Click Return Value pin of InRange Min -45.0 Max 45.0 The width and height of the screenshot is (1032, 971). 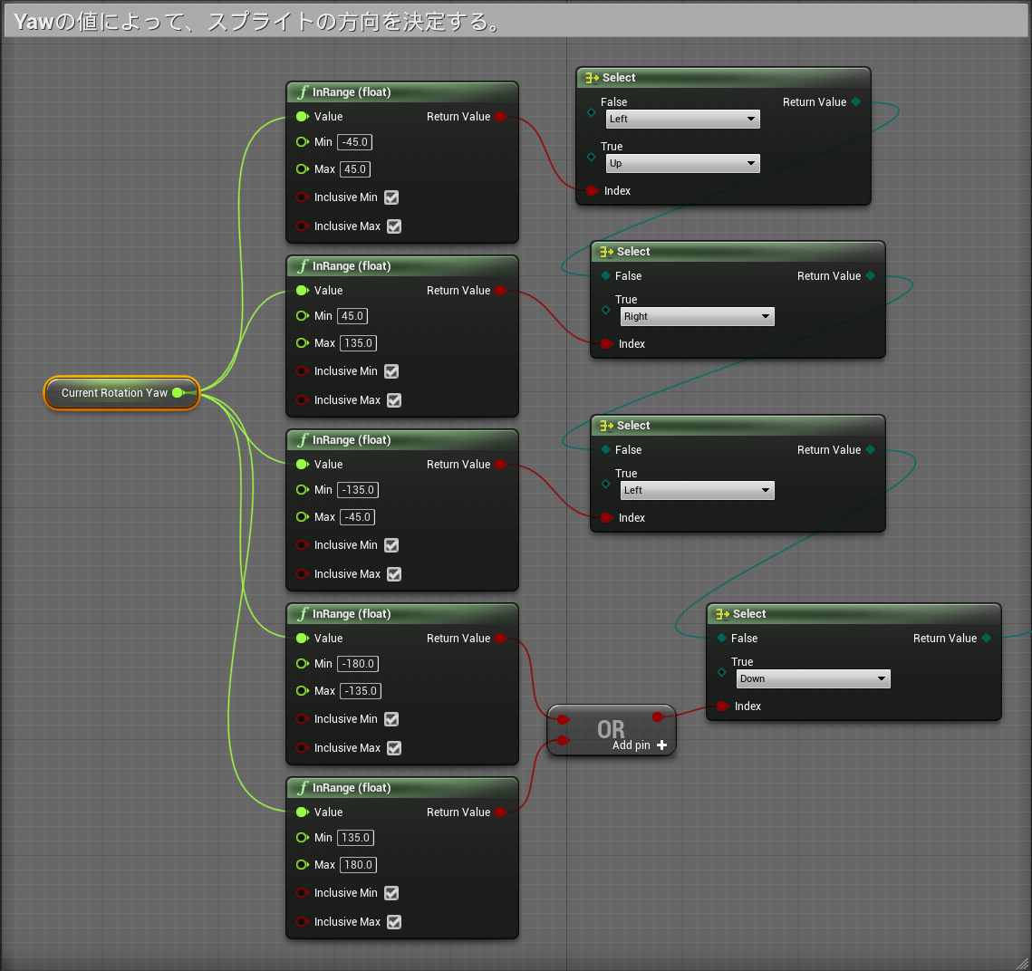point(500,117)
